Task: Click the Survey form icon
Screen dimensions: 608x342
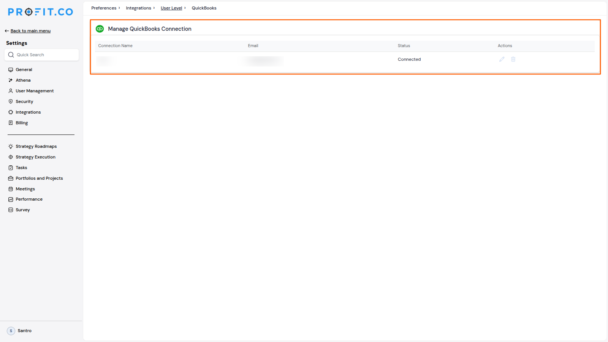Action: 11,210
